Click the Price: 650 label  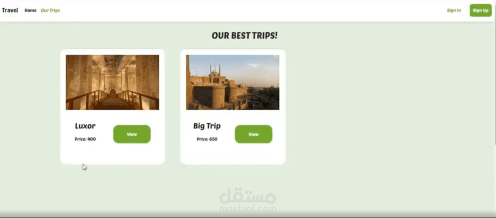tap(207, 139)
